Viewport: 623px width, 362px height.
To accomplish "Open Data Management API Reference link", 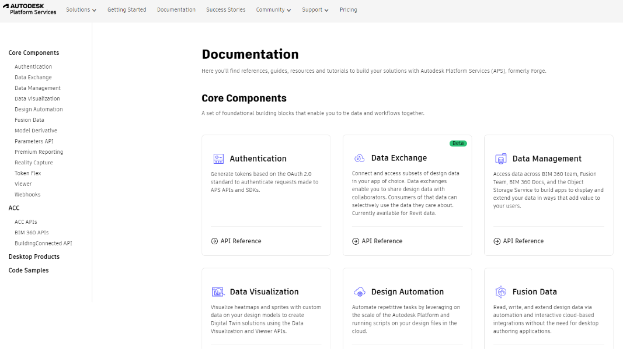I will (x=523, y=241).
